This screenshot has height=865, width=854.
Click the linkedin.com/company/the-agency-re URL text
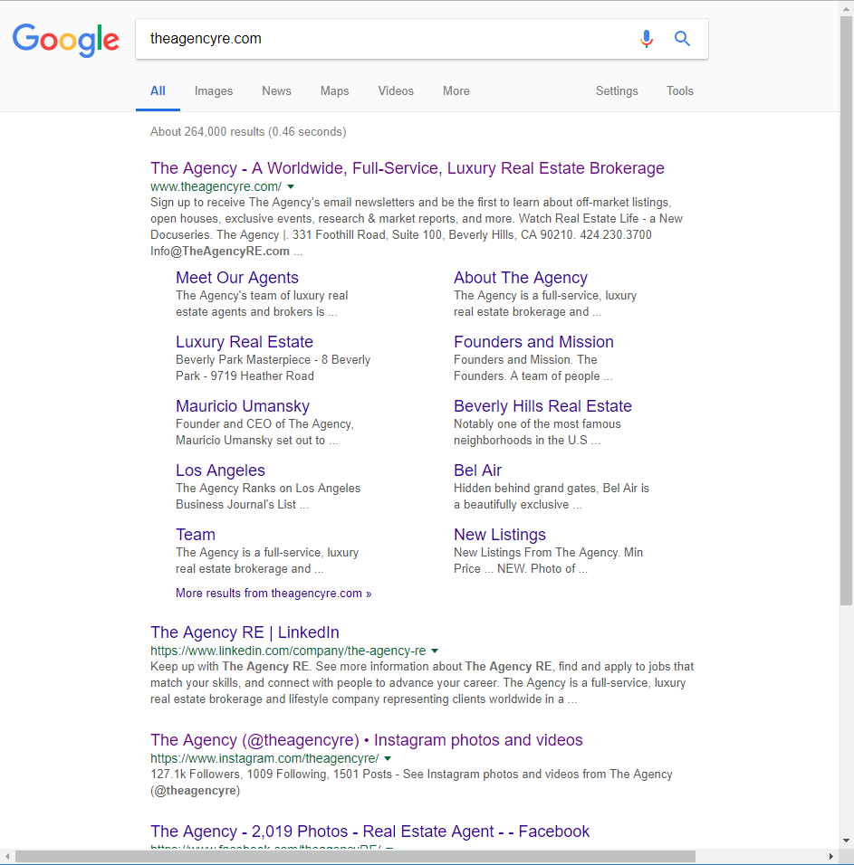coord(288,651)
